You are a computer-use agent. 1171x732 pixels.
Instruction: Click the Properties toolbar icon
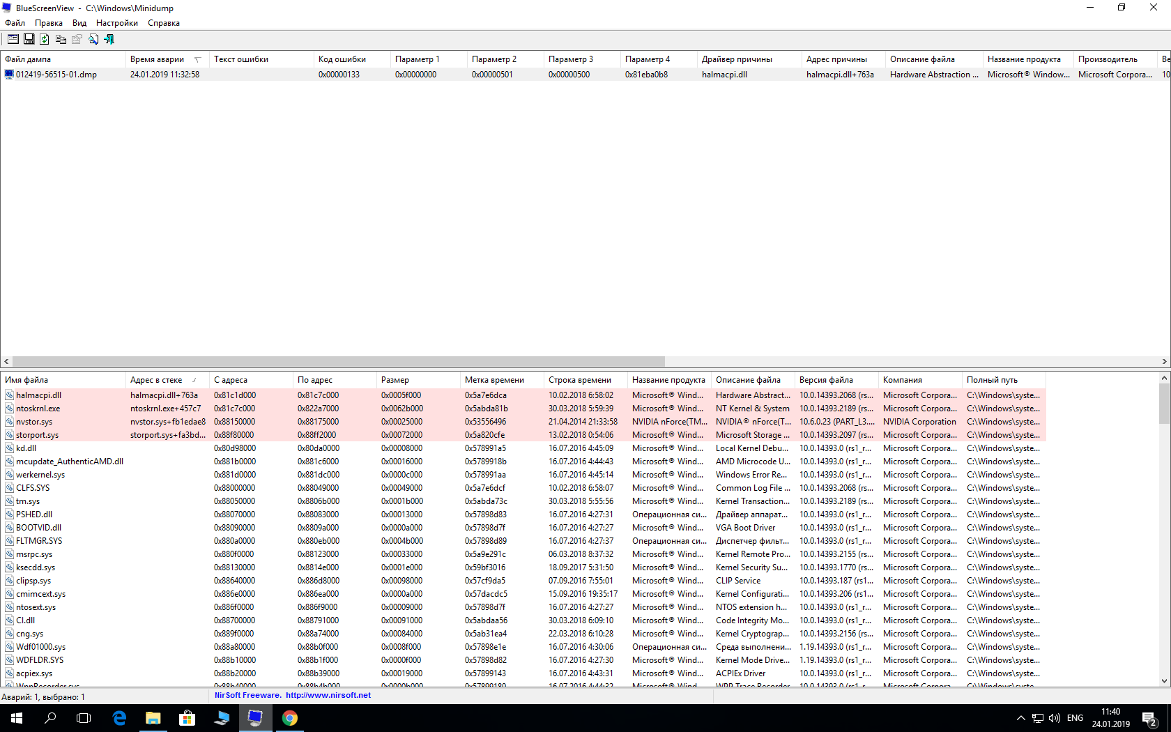coord(77,40)
